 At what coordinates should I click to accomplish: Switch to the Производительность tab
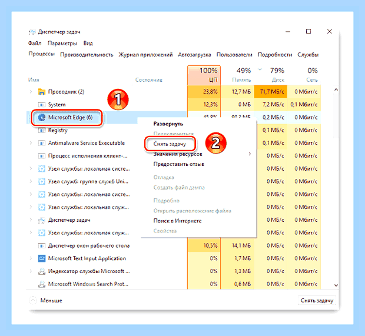(x=87, y=55)
